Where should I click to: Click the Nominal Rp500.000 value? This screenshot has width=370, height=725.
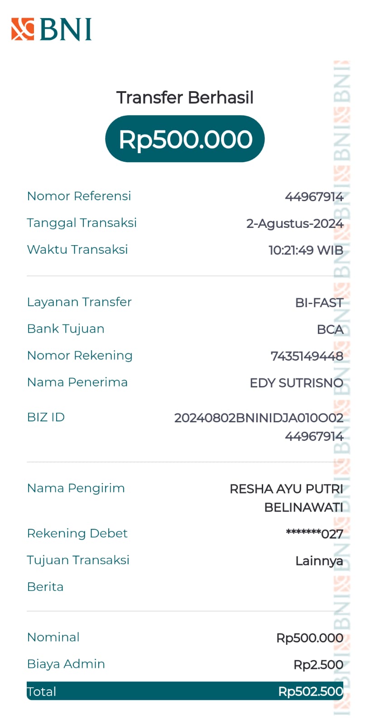click(309, 638)
